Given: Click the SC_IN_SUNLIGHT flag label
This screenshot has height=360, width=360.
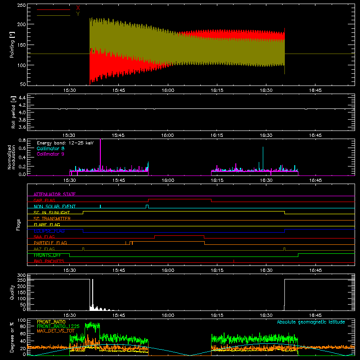Looking at the screenshot, I should click(x=52, y=212).
